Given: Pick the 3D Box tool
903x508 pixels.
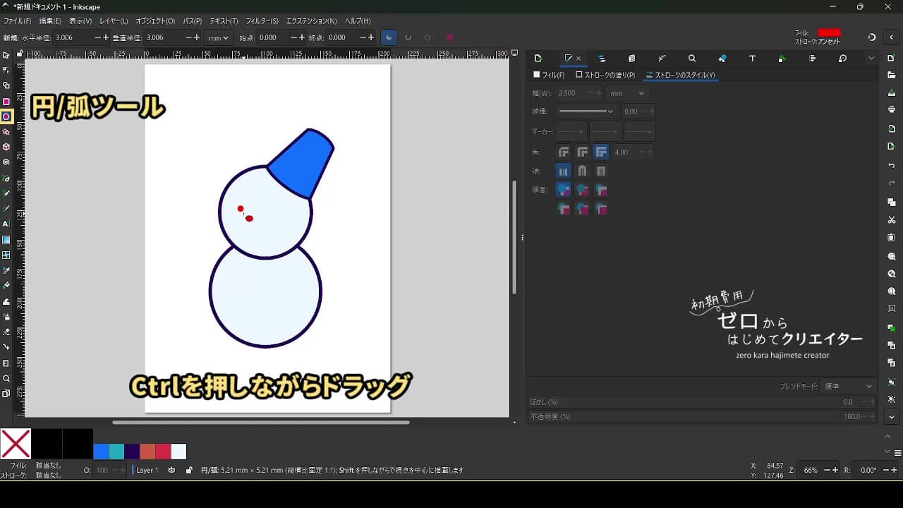Looking at the screenshot, I should pyautogui.click(x=6, y=147).
